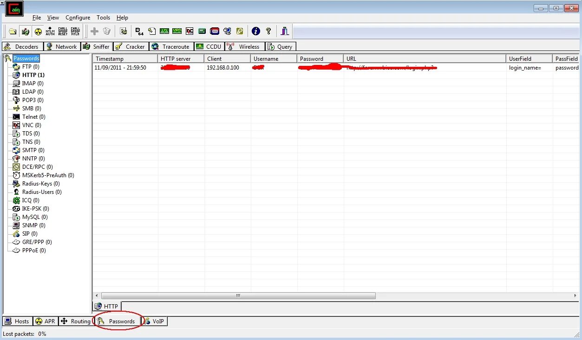Select PPPoE (0) in the tree
Image resolution: width=582 pixels, height=340 pixels.
tap(34, 250)
